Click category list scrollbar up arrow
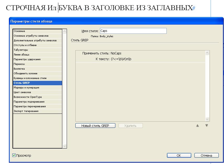Image resolution: width=224 pixels, height=164 pixels. (65, 31)
